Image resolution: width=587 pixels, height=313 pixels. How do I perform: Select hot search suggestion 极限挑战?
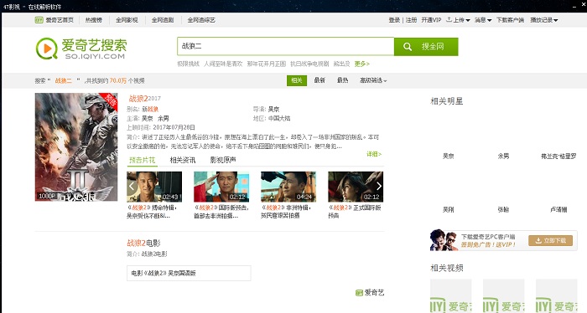(x=189, y=64)
